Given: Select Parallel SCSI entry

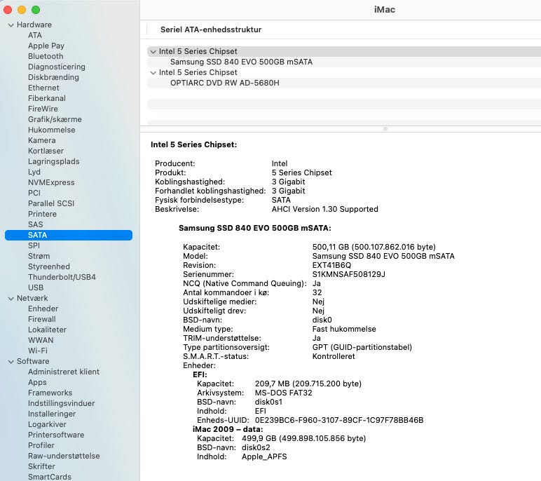Looking at the screenshot, I should [x=51, y=204].
